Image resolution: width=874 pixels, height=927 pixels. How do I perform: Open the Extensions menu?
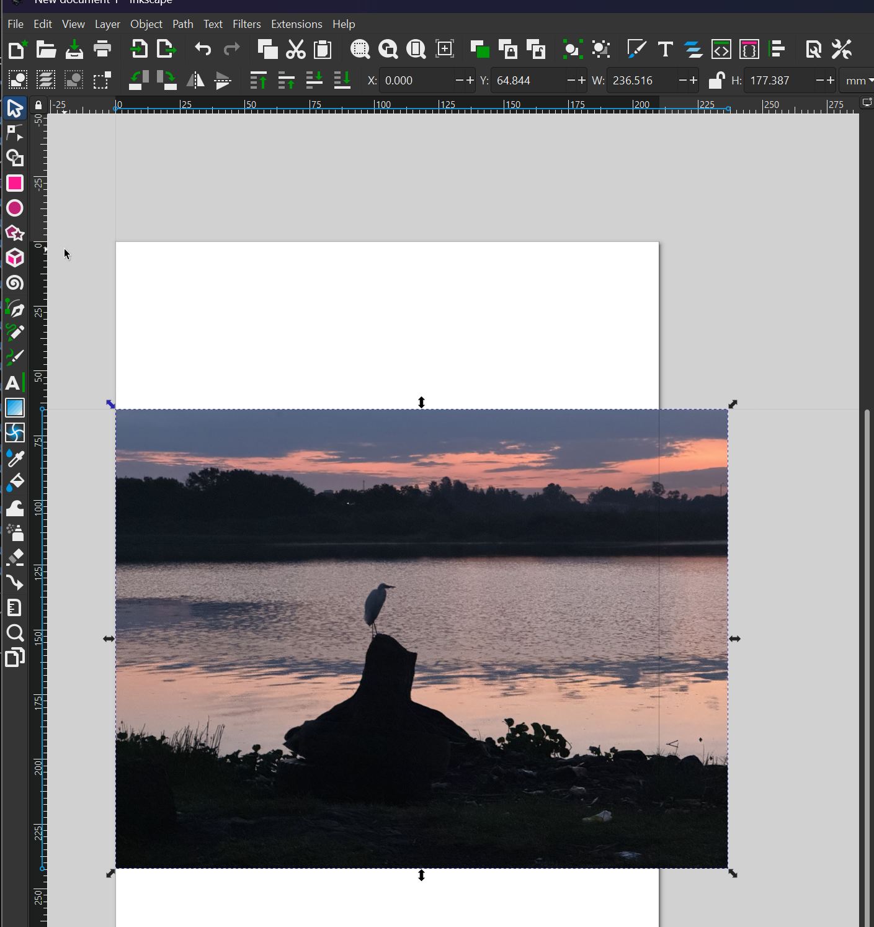[x=297, y=24]
